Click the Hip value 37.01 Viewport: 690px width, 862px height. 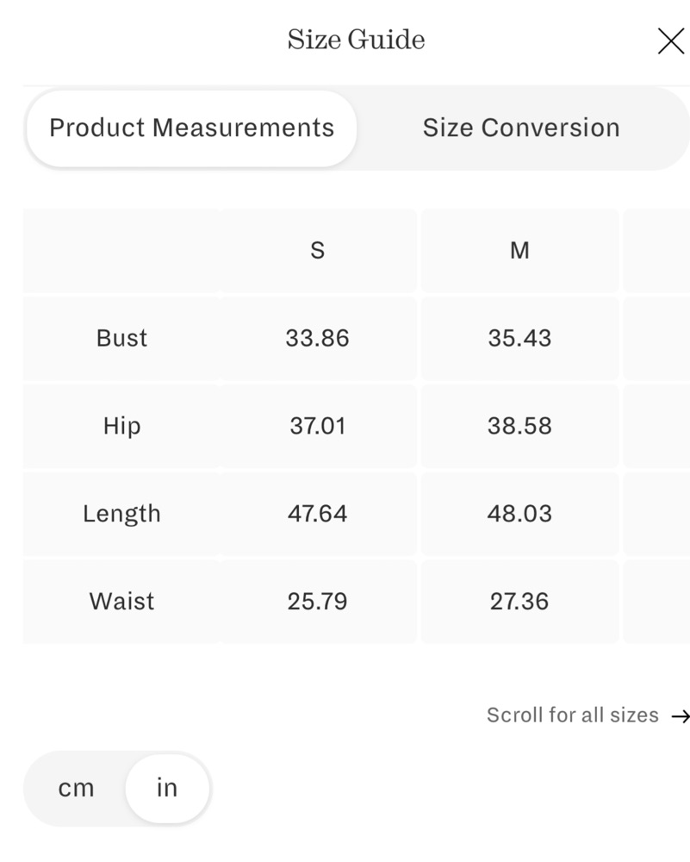pyautogui.click(x=318, y=426)
